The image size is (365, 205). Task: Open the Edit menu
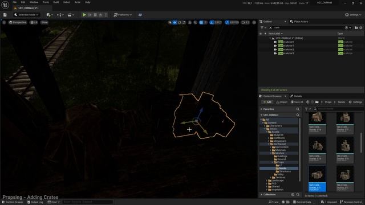click(x=23, y=2)
